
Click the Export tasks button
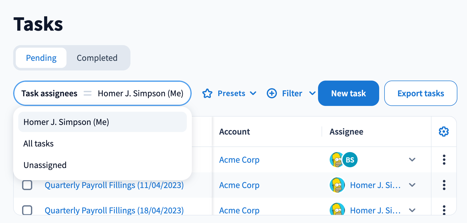(x=421, y=94)
